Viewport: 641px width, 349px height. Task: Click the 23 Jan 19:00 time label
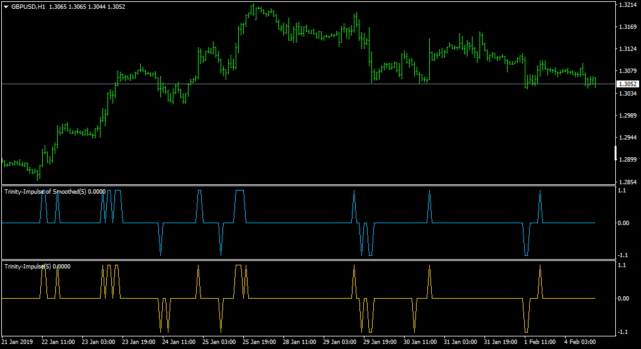(139, 341)
